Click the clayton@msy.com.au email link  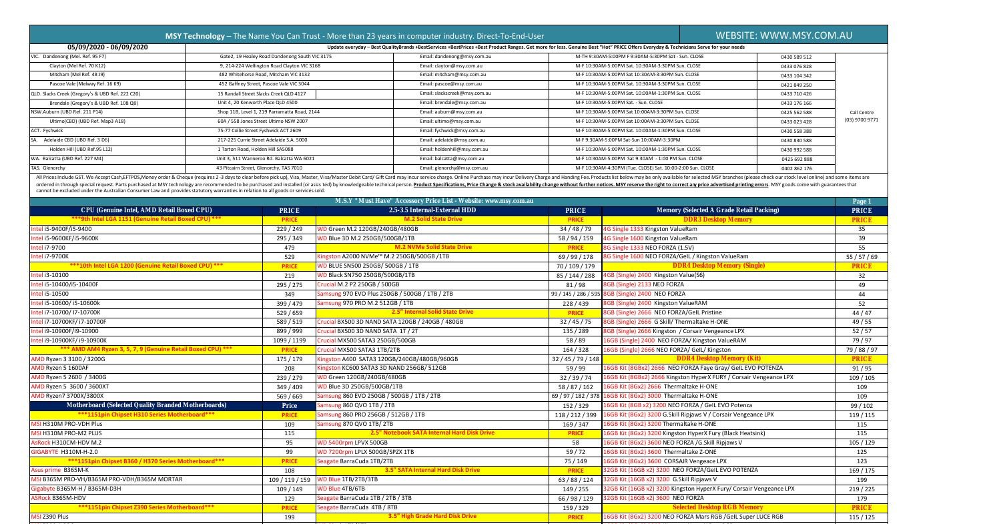click(452, 65)
